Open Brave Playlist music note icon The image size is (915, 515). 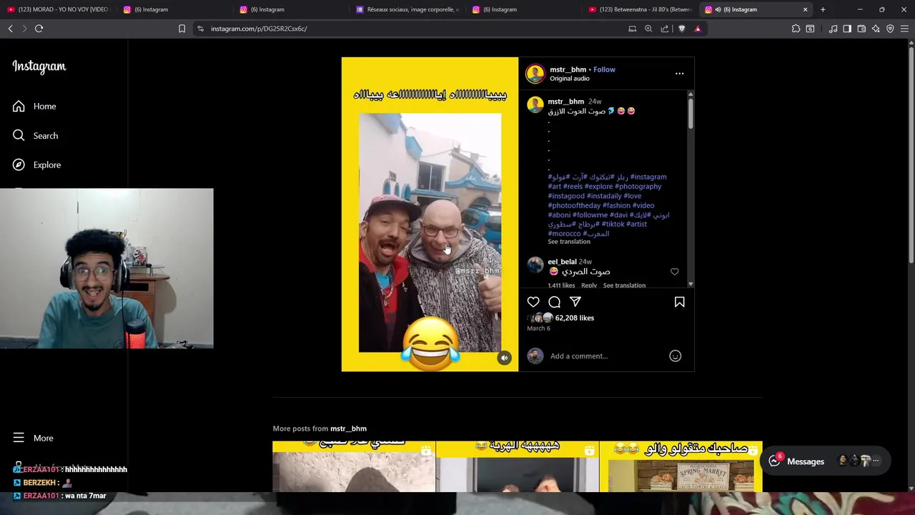click(x=833, y=29)
